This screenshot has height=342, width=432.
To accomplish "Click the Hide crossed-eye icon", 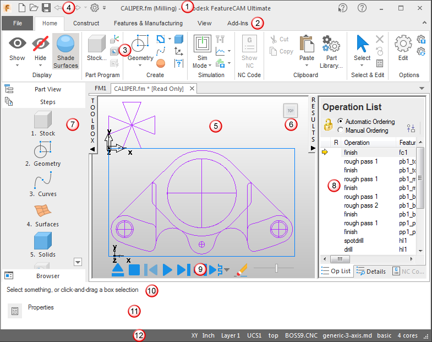I will click(x=41, y=43).
